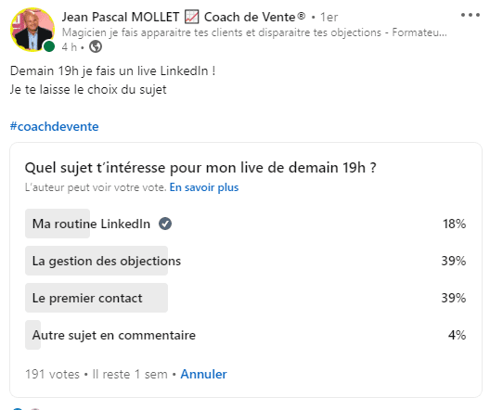This screenshot has width=490, height=410.
Task: Click Annuler to undo the vote
Action: 204,374
